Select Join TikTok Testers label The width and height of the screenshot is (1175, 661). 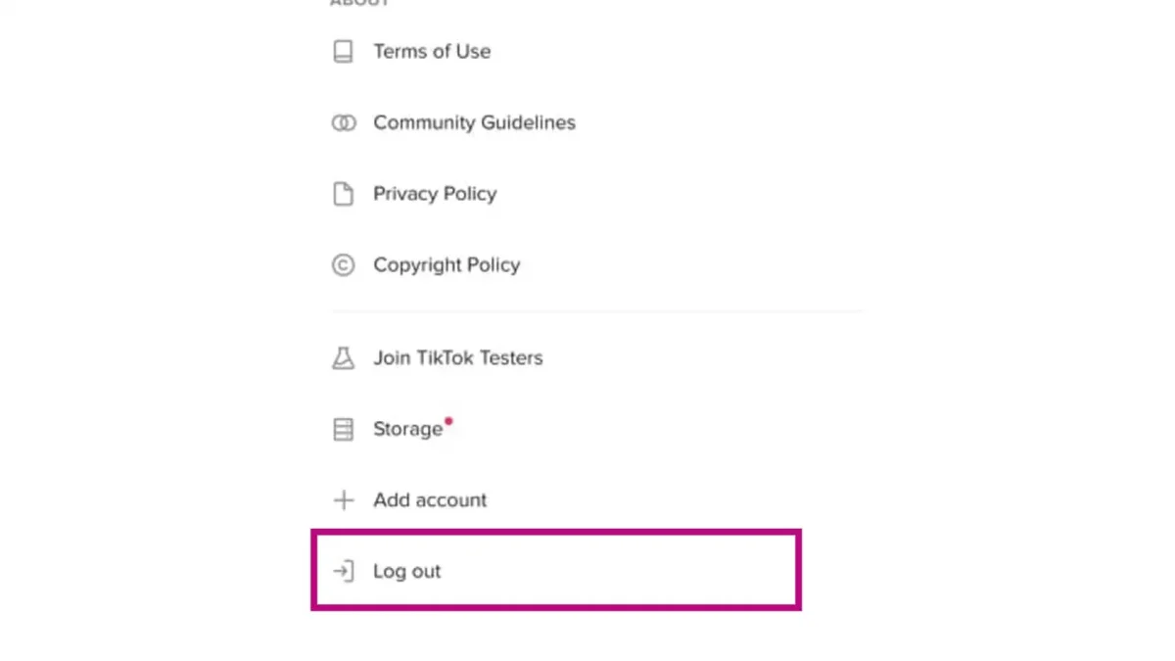[x=457, y=357]
